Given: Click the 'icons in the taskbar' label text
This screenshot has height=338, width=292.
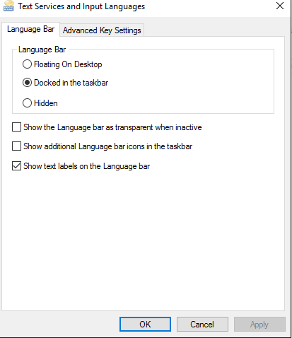Looking at the screenshot, I should point(160,146).
